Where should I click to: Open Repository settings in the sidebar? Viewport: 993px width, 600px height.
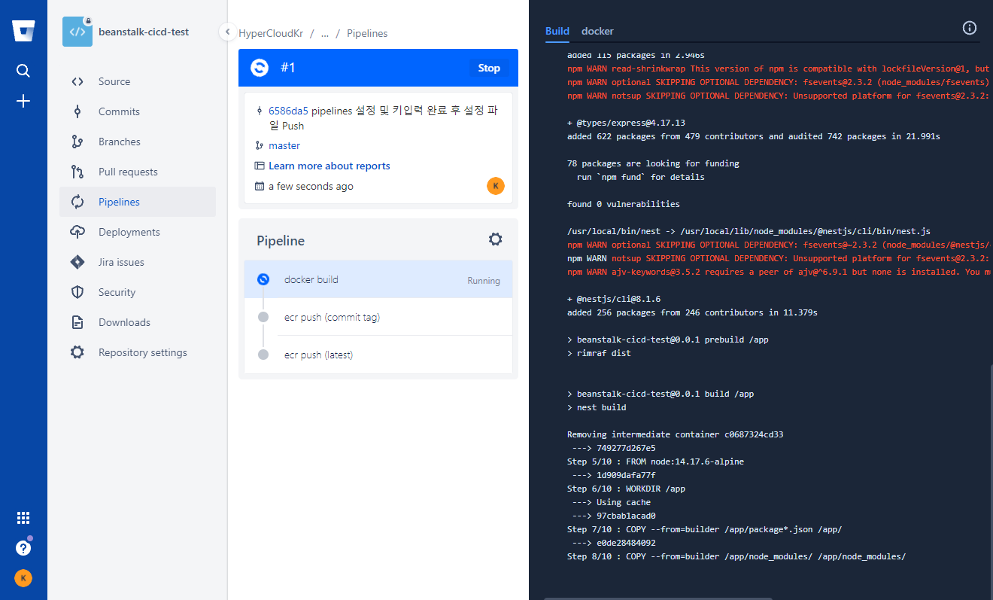point(138,352)
